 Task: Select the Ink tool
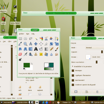31,54
